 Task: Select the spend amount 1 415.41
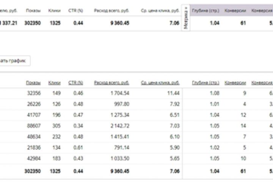(x=120, y=137)
